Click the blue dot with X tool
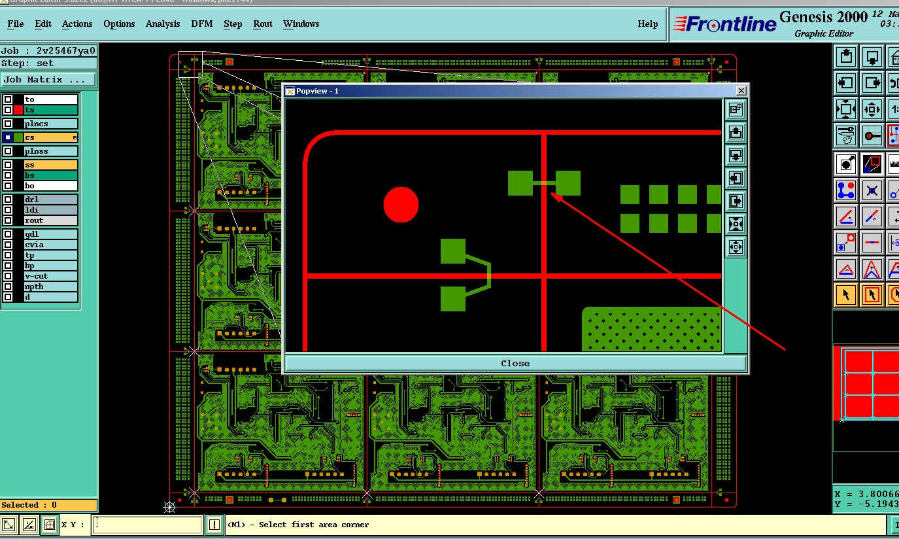 (872, 190)
